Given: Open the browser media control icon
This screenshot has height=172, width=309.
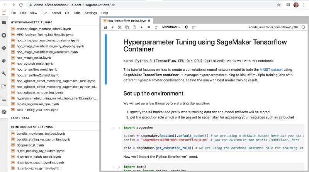Looking at the screenshot, I should point(288,5).
